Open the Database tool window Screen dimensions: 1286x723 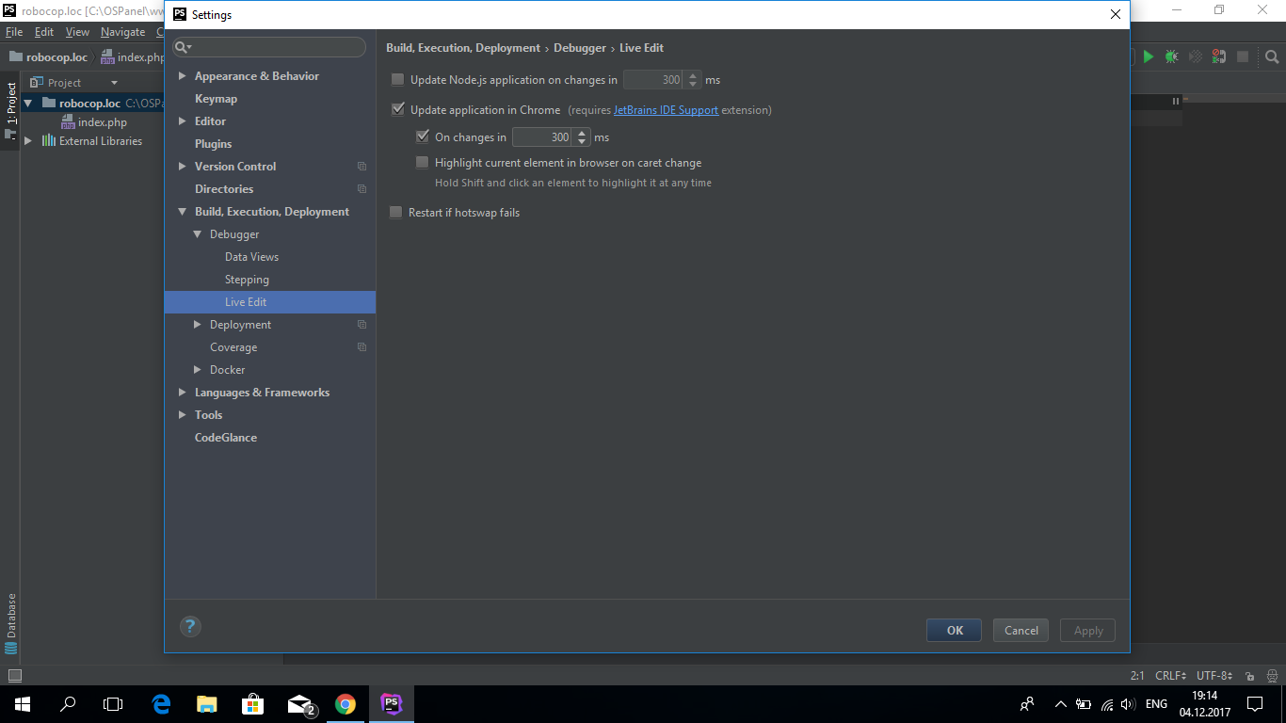pyautogui.click(x=11, y=622)
